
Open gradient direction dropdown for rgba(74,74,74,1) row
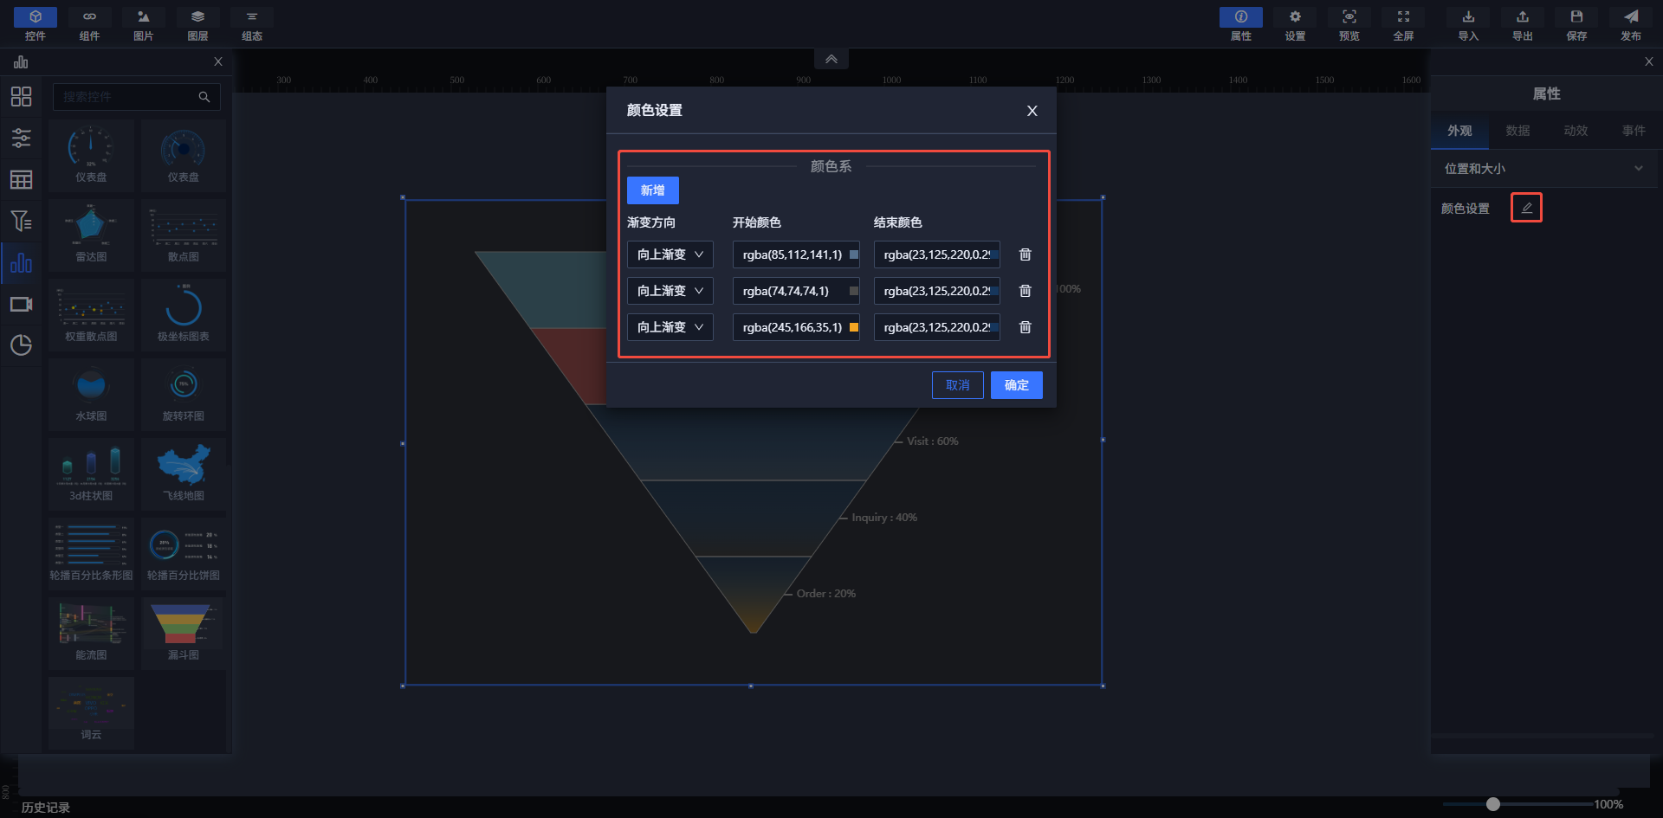point(670,291)
